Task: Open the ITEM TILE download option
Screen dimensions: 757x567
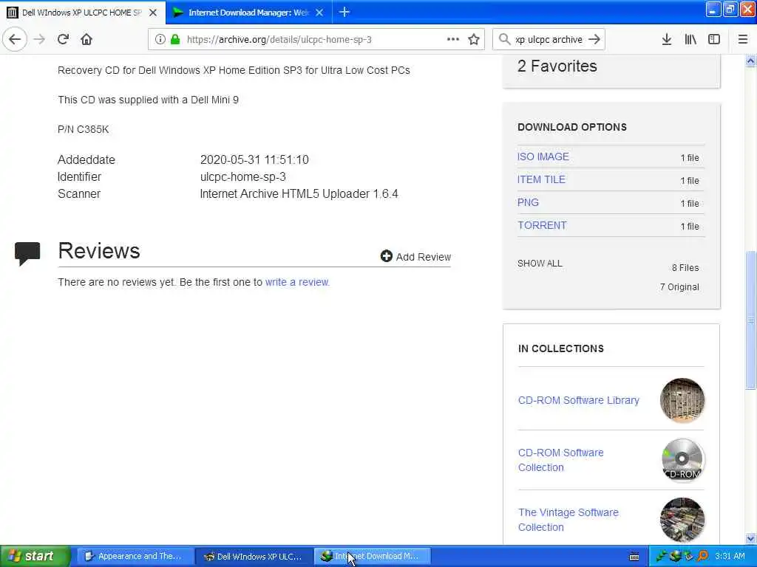Action: [x=541, y=179]
